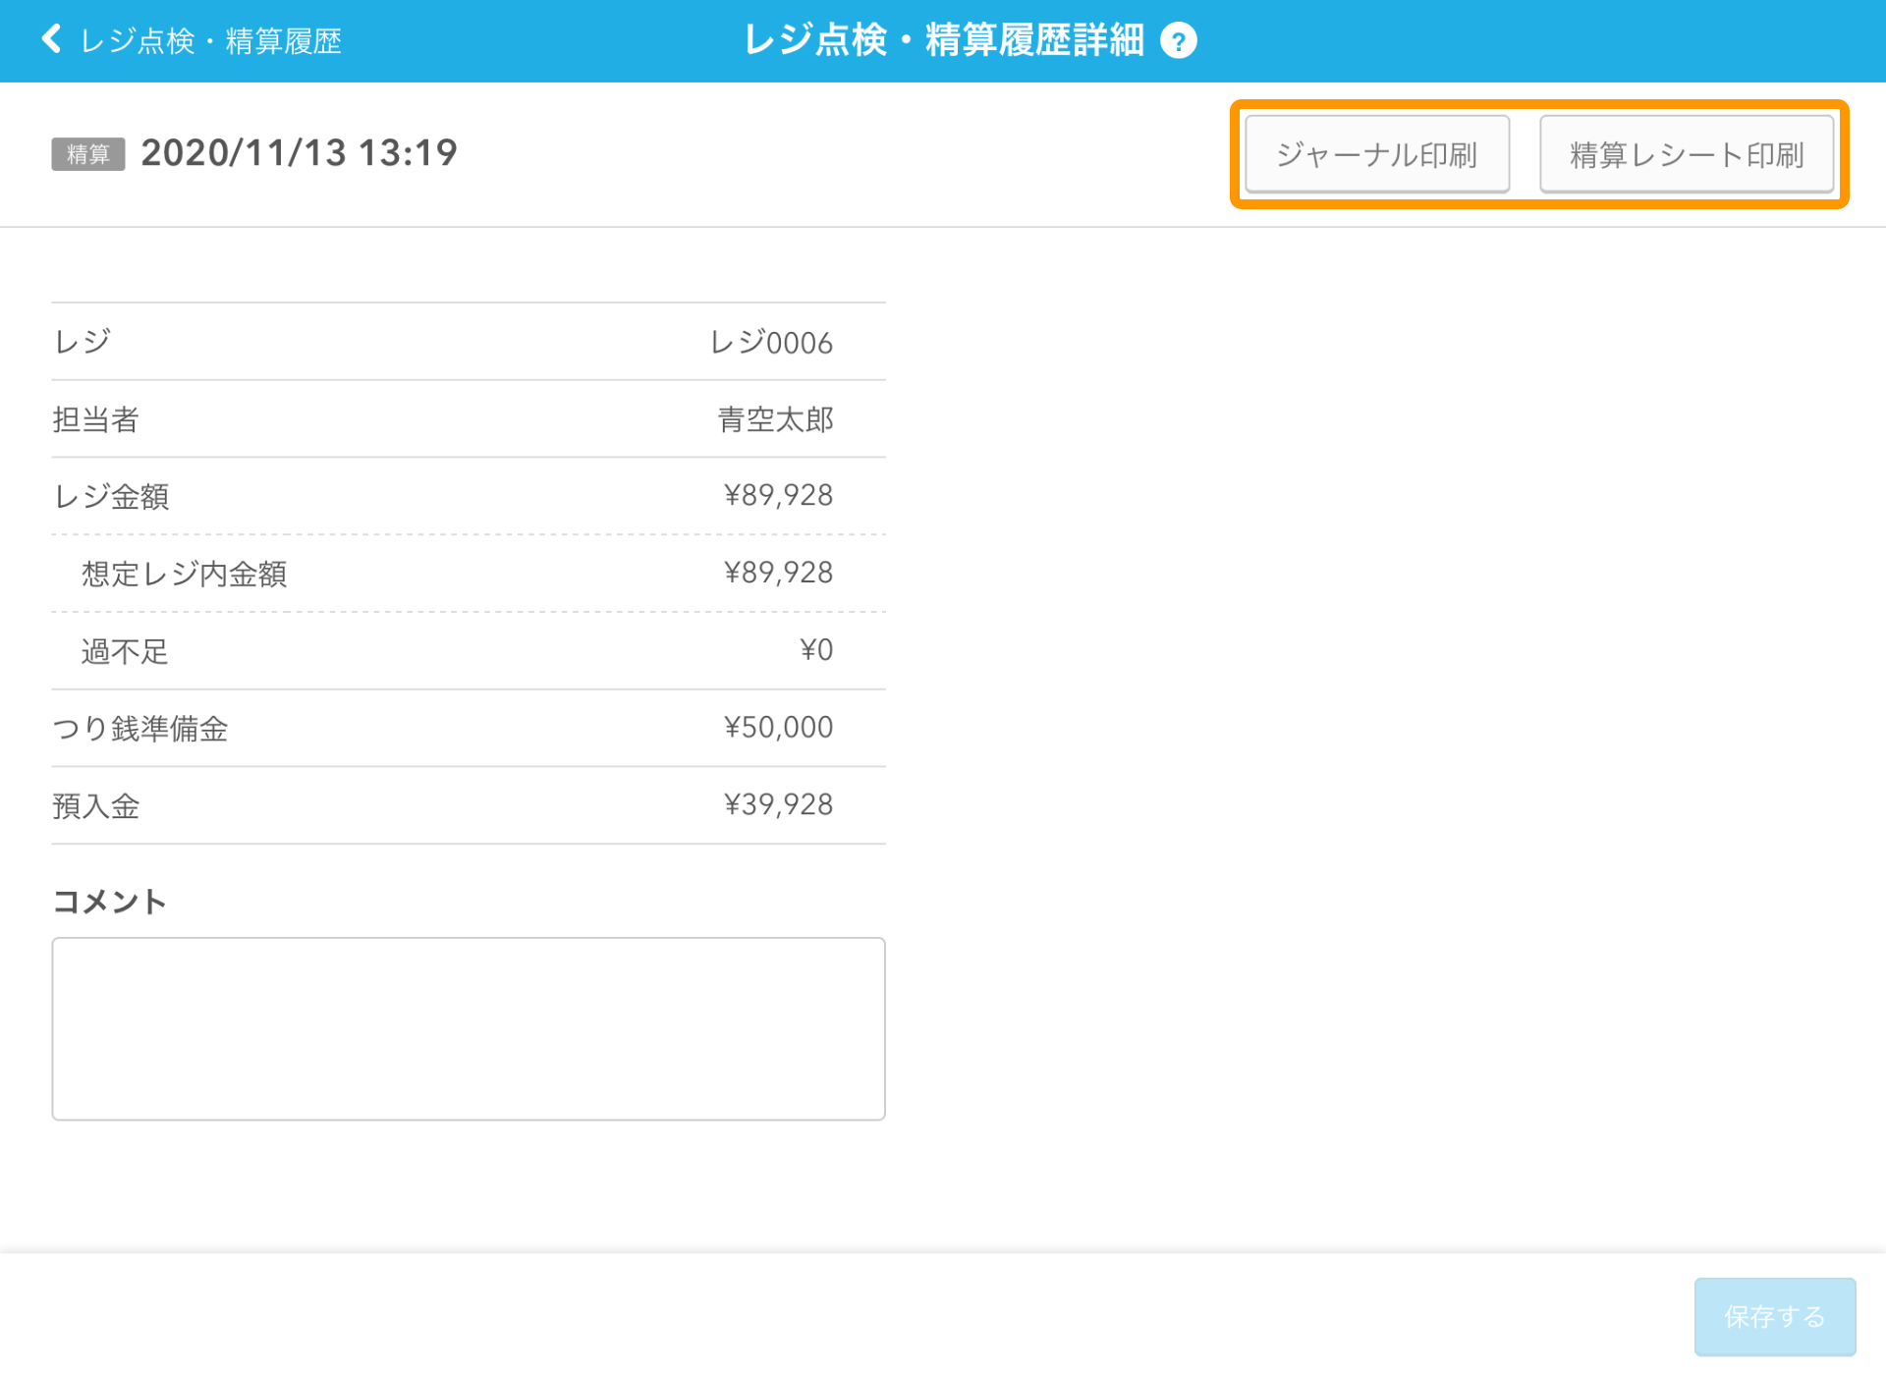
Task: Focus the コメント text area
Action: [469, 1028]
